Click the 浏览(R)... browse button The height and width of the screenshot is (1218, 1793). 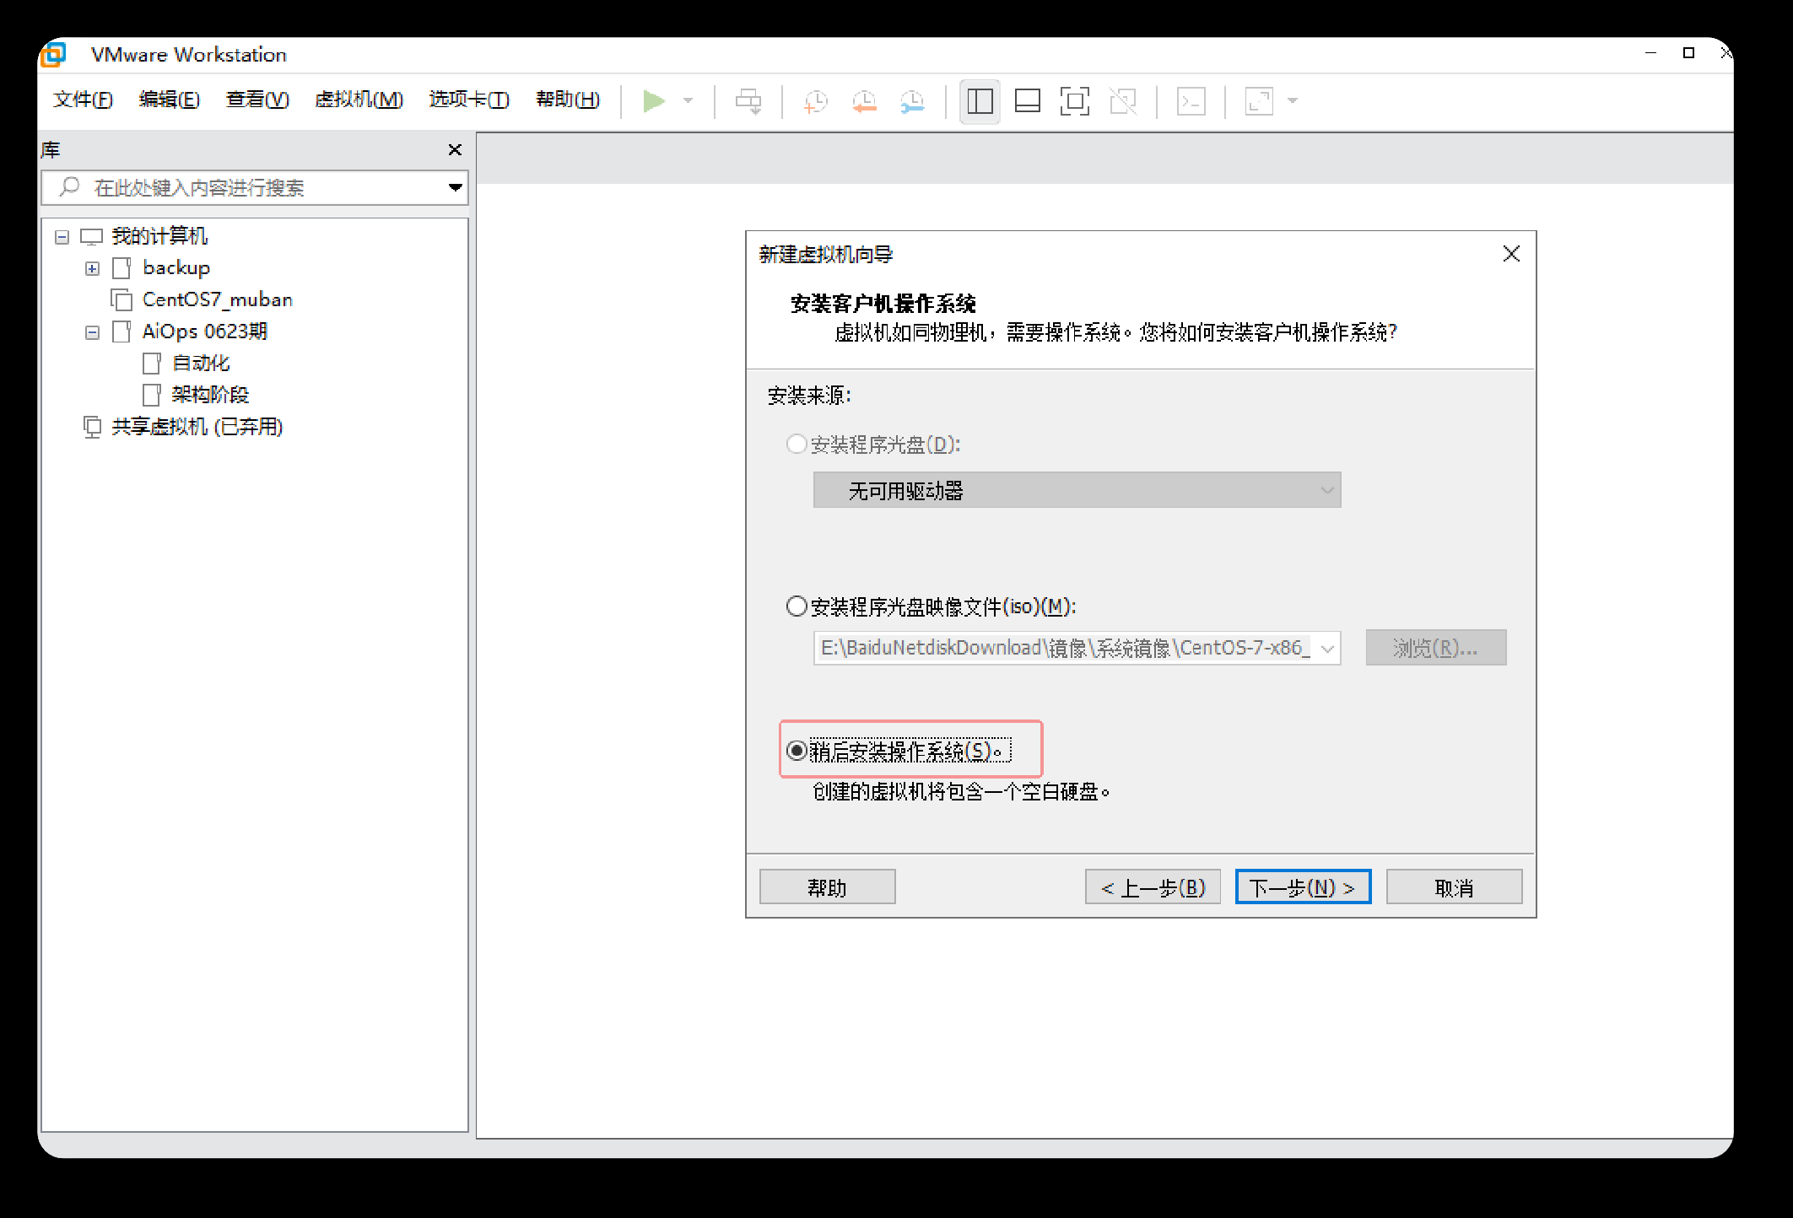1436,648
